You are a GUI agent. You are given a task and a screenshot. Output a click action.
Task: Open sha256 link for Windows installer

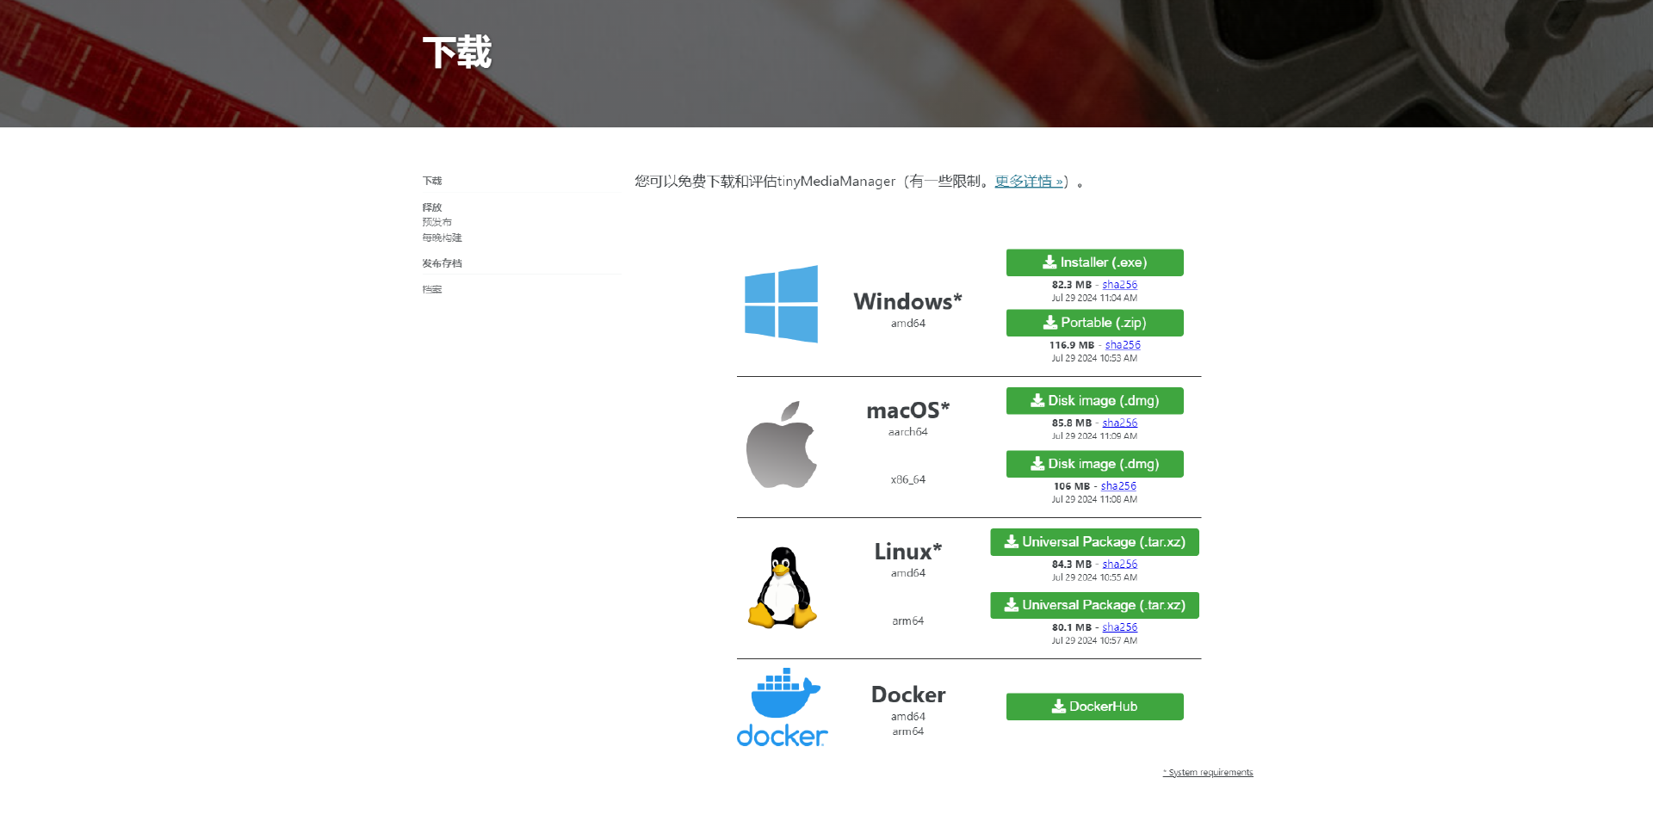(1119, 285)
